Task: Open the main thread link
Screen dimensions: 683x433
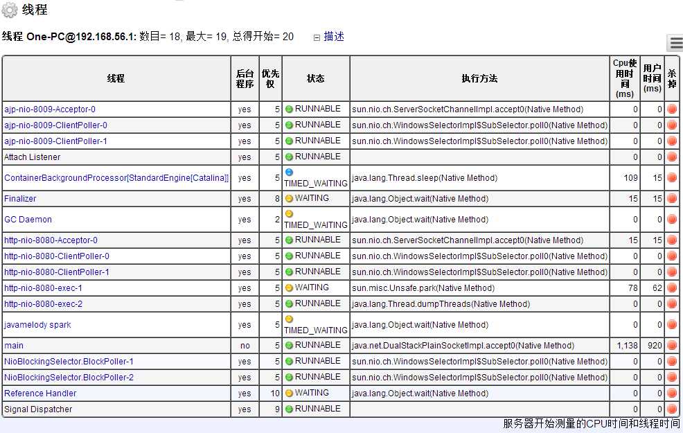Action: point(13,346)
